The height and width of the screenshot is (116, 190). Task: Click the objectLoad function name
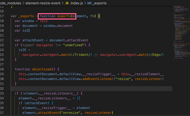click(42, 69)
